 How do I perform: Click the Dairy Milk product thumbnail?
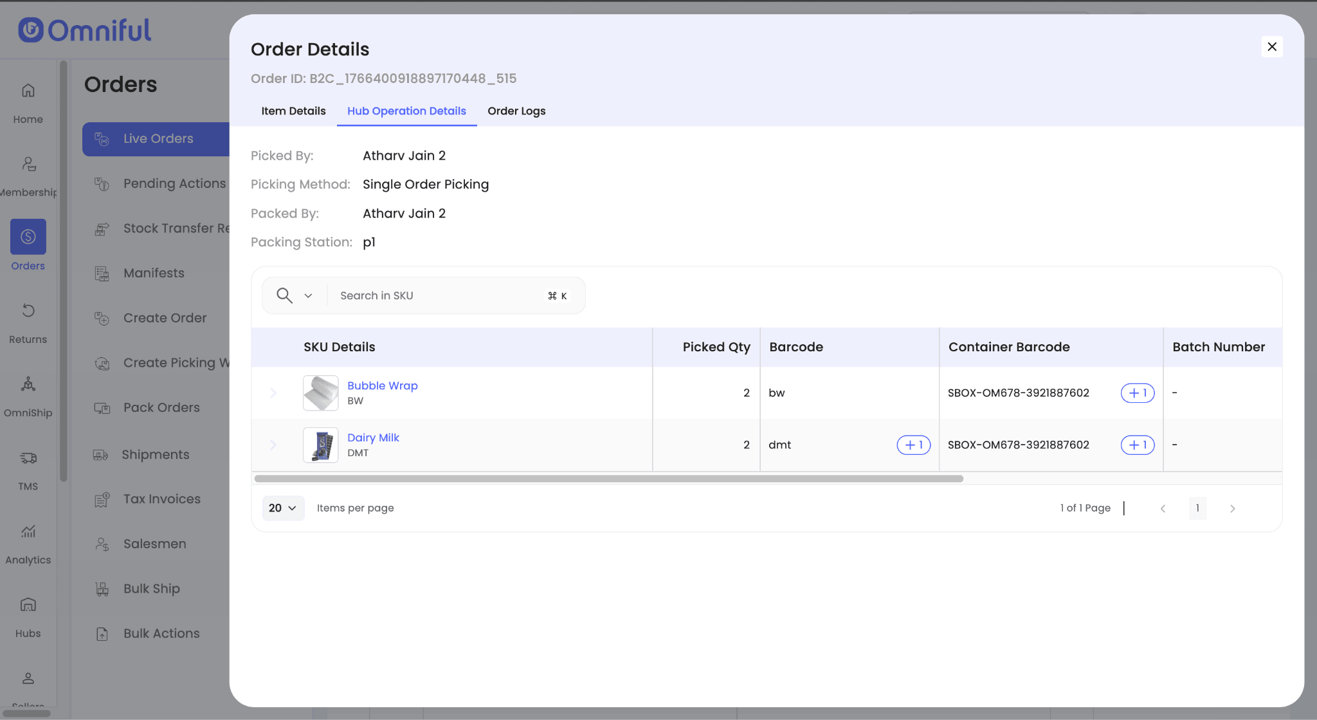(320, 445)
